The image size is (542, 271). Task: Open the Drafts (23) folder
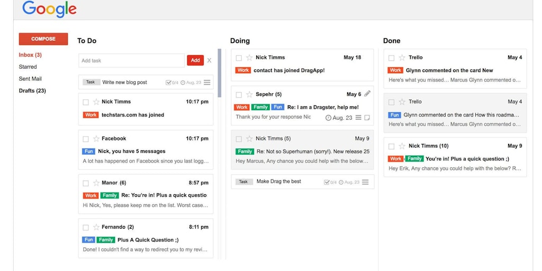[x=32, y=91]
